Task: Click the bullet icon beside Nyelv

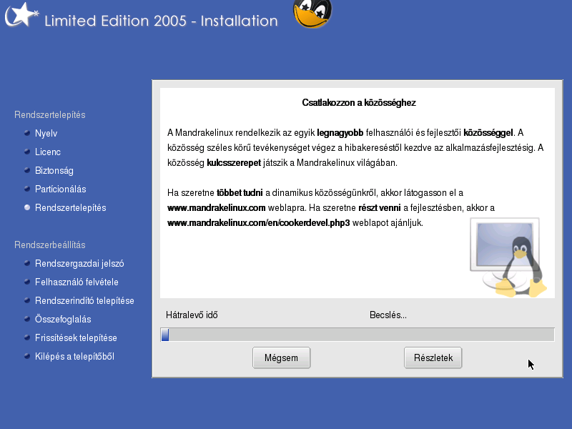Action: [27, 133]
